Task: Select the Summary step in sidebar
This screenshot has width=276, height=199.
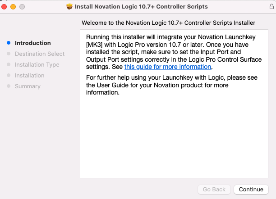Action: point(28,86)
